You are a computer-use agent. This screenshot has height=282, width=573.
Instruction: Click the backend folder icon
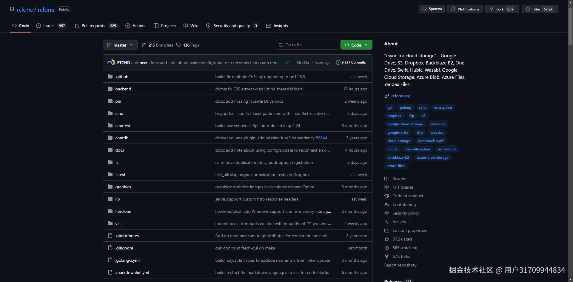tap(110, 89)
